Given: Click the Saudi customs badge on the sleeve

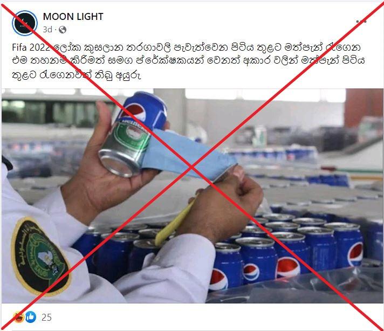Looking at the screenshot, I should point(41,256).
